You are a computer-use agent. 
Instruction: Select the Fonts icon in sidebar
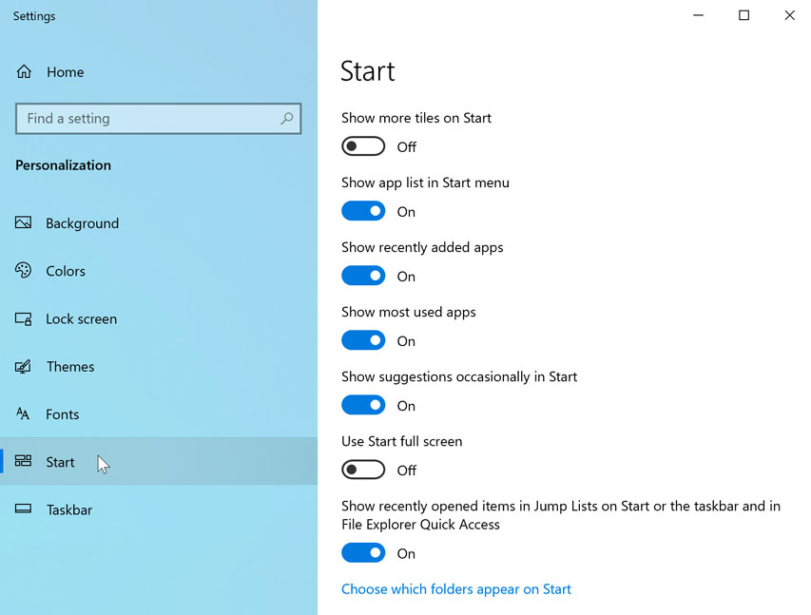coord(23,413)
